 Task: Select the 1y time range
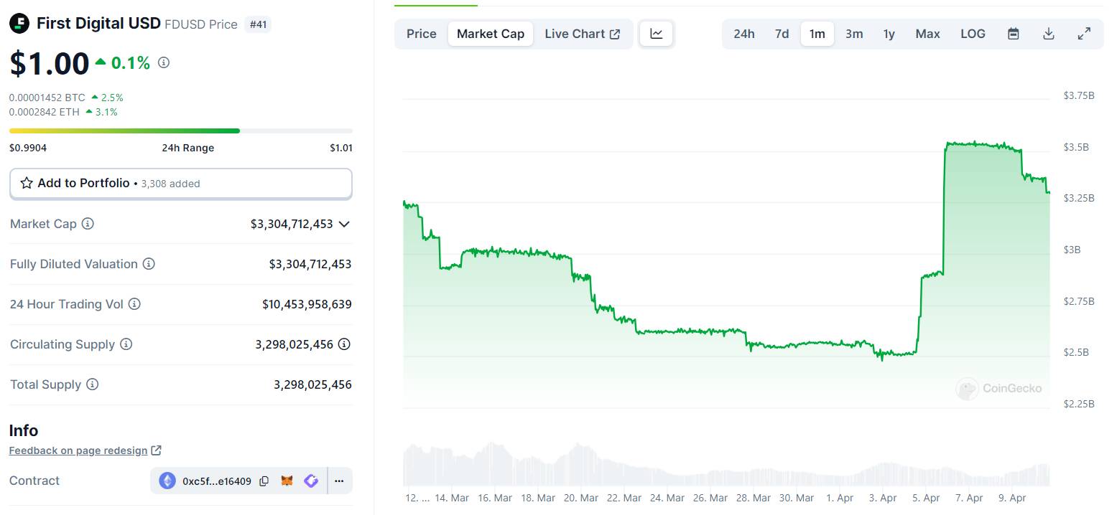(x=889, y=34)
